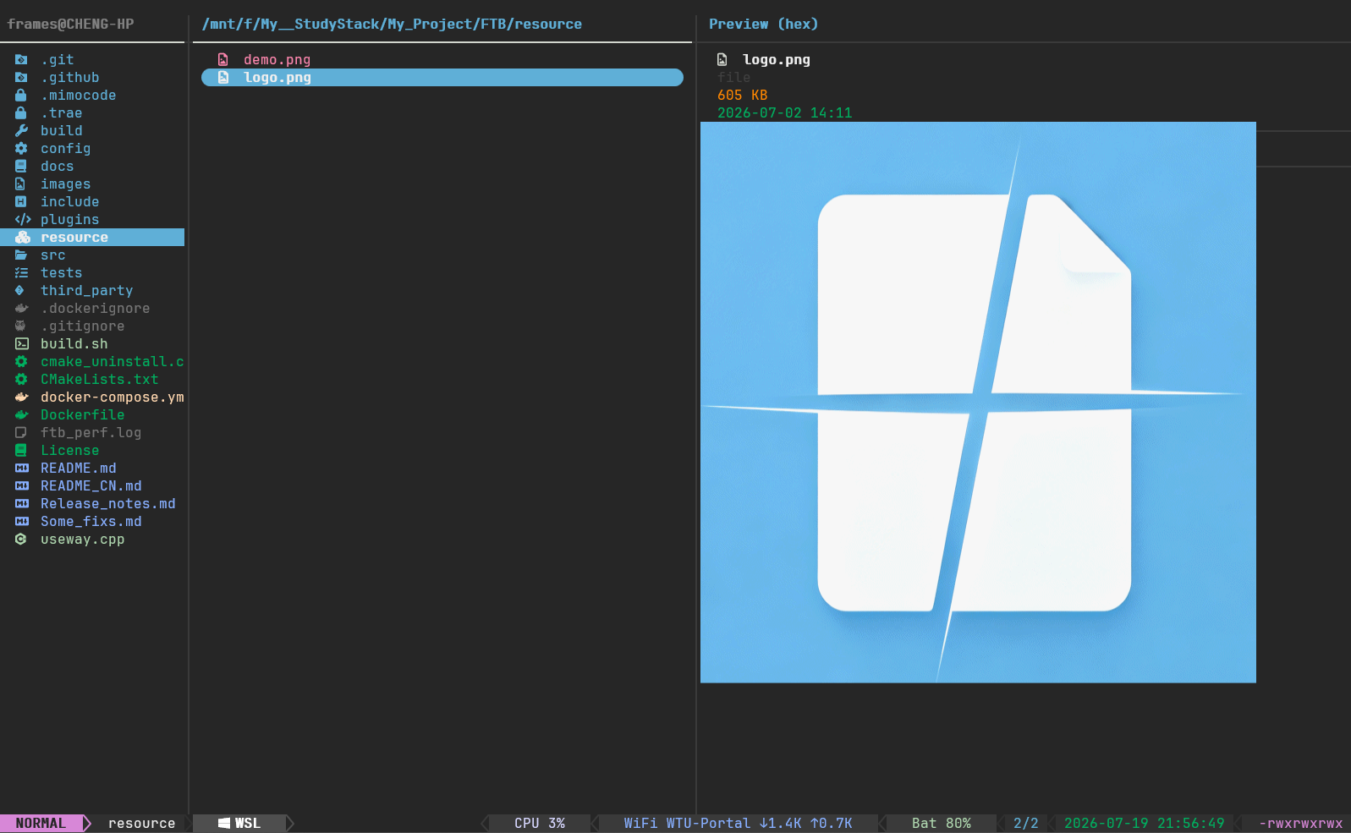1351x833 pixels.
Task: Click the terminal icon next to build.sh
Action: (21, 343)
